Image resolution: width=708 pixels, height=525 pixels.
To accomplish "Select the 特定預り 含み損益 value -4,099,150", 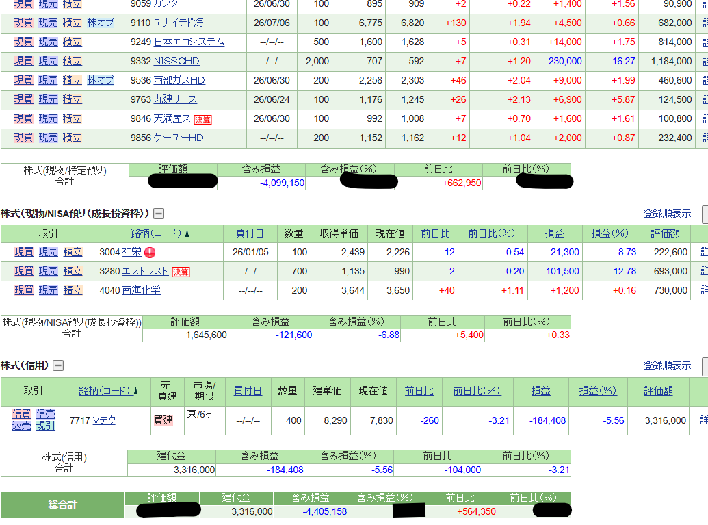I will 283,183.
